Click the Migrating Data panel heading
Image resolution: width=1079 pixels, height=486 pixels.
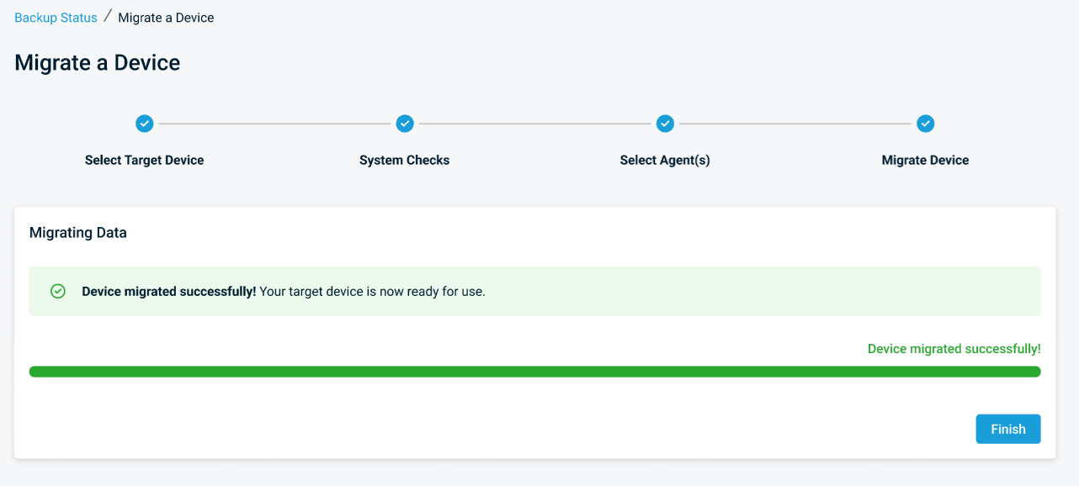77,232
